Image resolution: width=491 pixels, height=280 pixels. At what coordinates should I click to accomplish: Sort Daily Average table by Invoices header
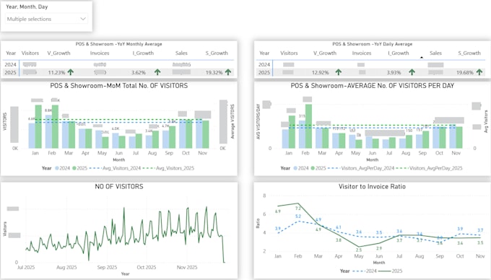pos(362,53)
